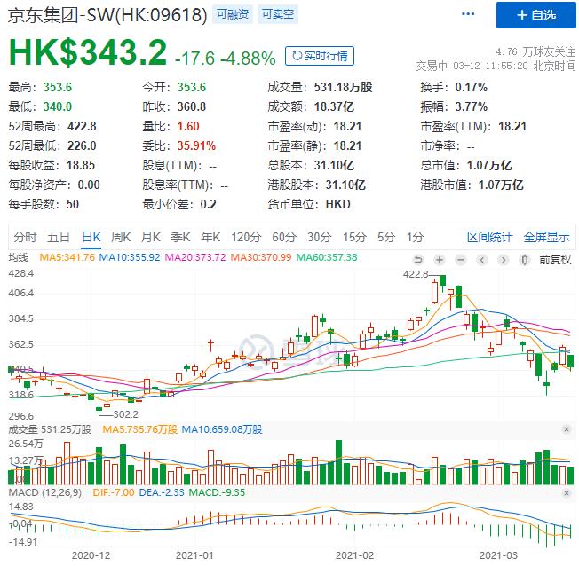Click the 委比 35.91% value
Viewport: 579px width, 566px height.
(196, 145)
